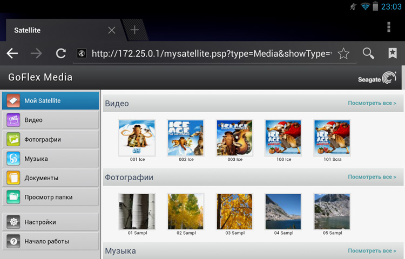
Task: Open the browser search magnifier
Action: tap(368, 53)
